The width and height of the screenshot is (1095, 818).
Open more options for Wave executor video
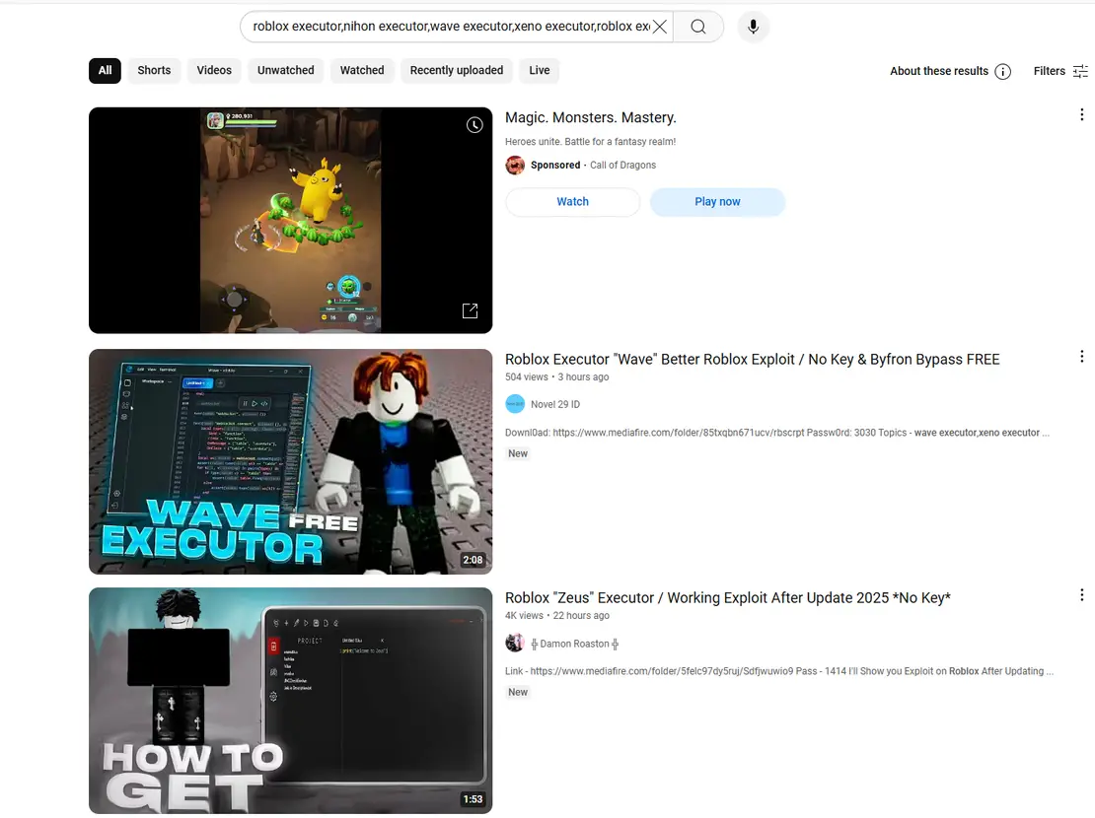coord(1082,357)
